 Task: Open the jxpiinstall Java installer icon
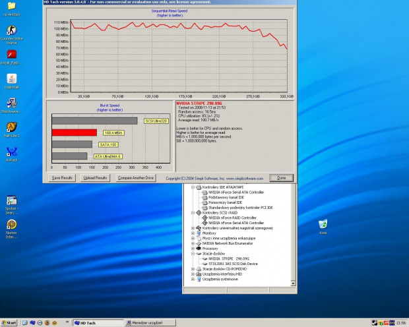pyautogui.click(x=11, y=78)
